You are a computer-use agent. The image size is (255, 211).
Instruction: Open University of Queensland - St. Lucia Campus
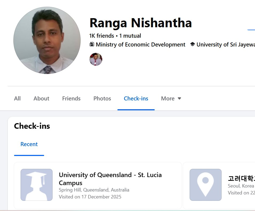coord(110,179)
